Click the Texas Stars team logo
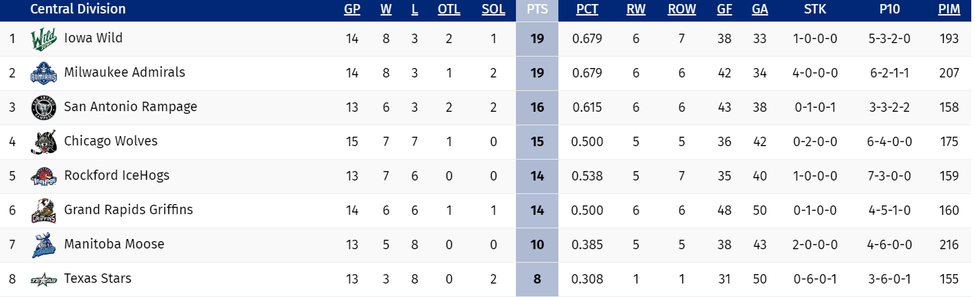 (x=42, y=279)
